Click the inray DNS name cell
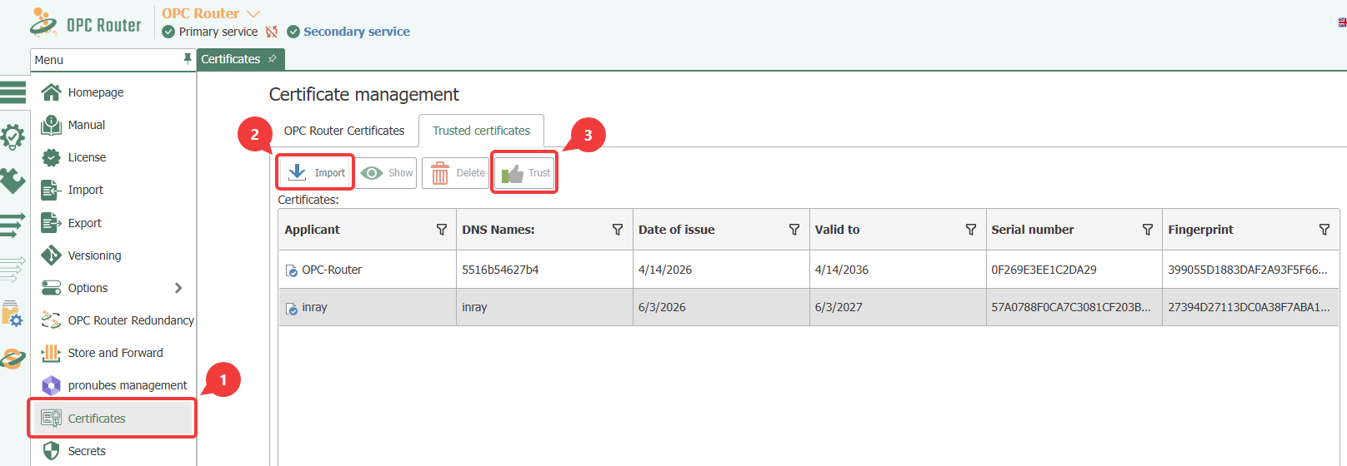Viewport: 1347px width, 466px height. pos(544,307)
